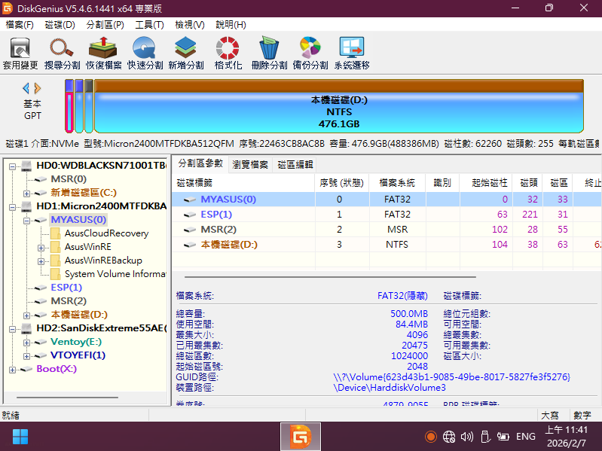Select Ventoy(E:) in the tree
This screenshot has height=451, width=602.
coord(76,342)
